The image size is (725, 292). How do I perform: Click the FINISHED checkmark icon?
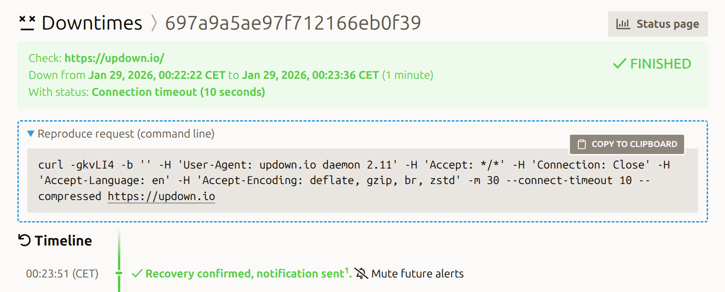[x=619, y=64]
